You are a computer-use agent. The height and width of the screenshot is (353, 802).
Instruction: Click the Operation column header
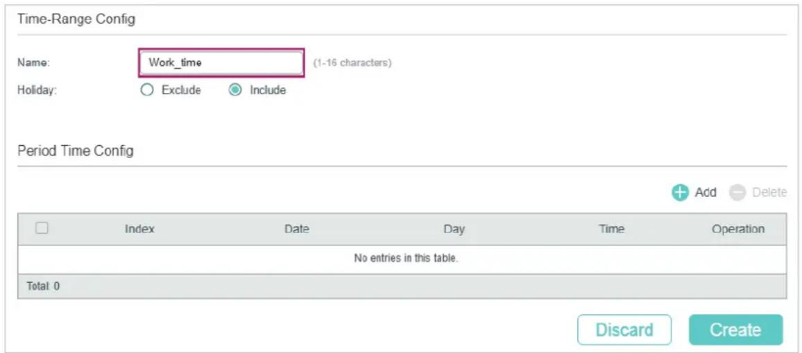[738, 229]
